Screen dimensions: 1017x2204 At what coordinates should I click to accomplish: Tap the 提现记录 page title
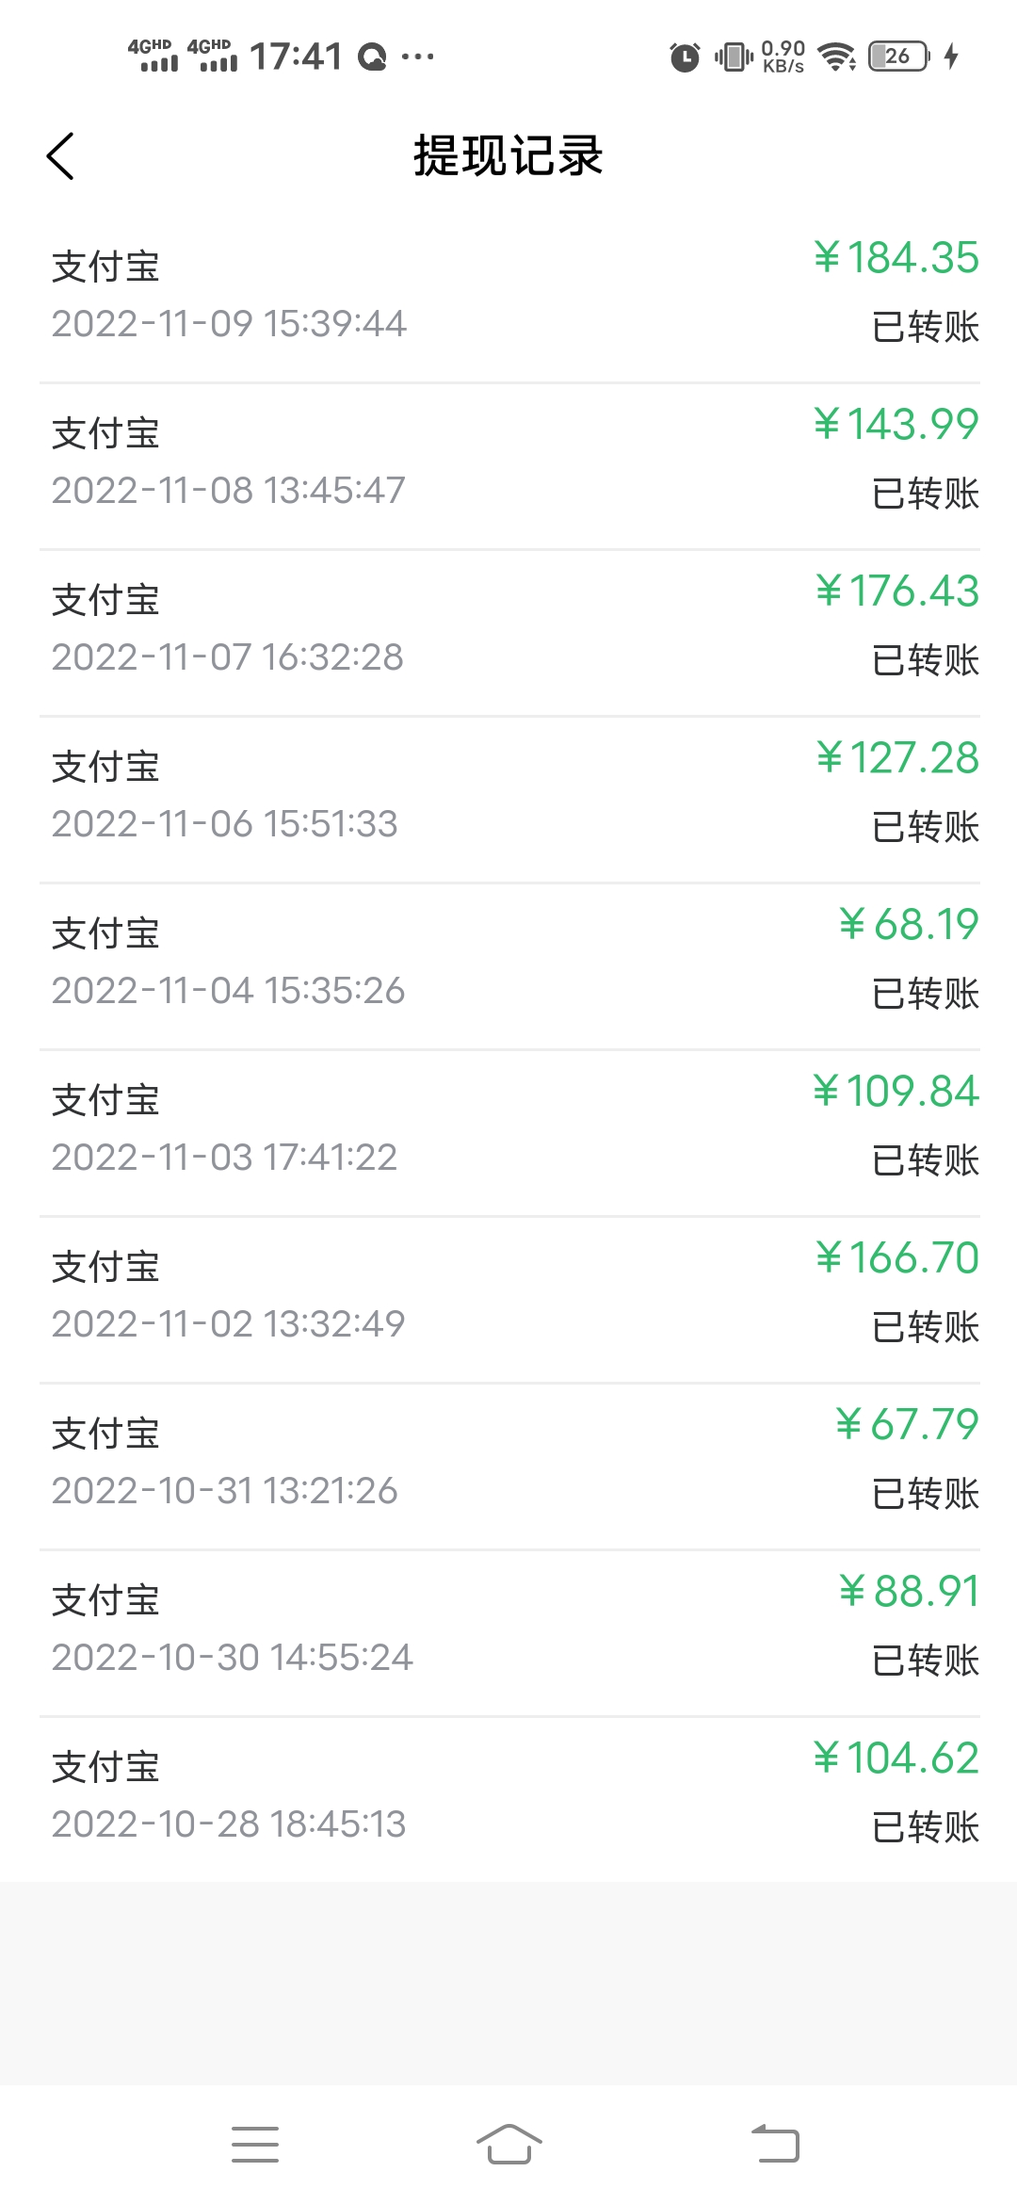coord(508,155)
